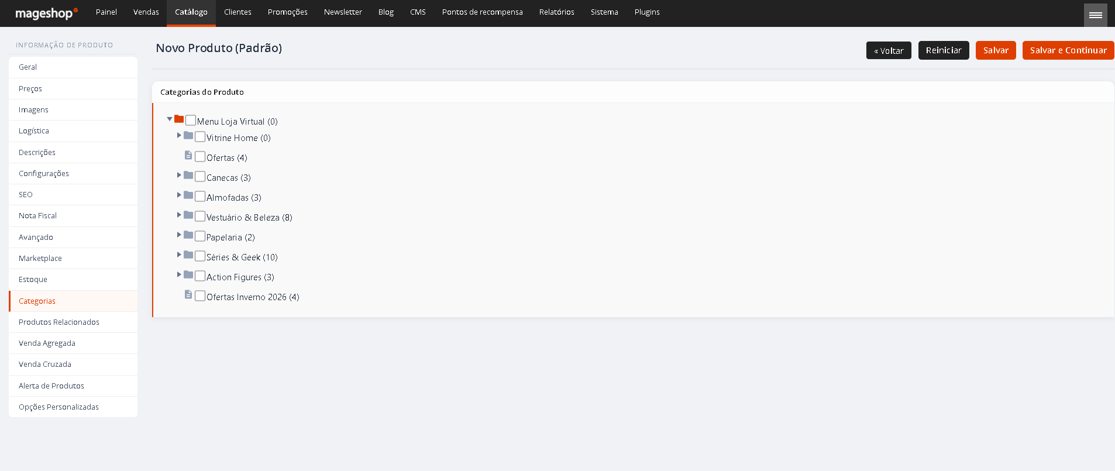This screenshot has width=1115, height=471.
Task: Collapse the Menu Loja Virtual tree node
Action: coord(170,119)
